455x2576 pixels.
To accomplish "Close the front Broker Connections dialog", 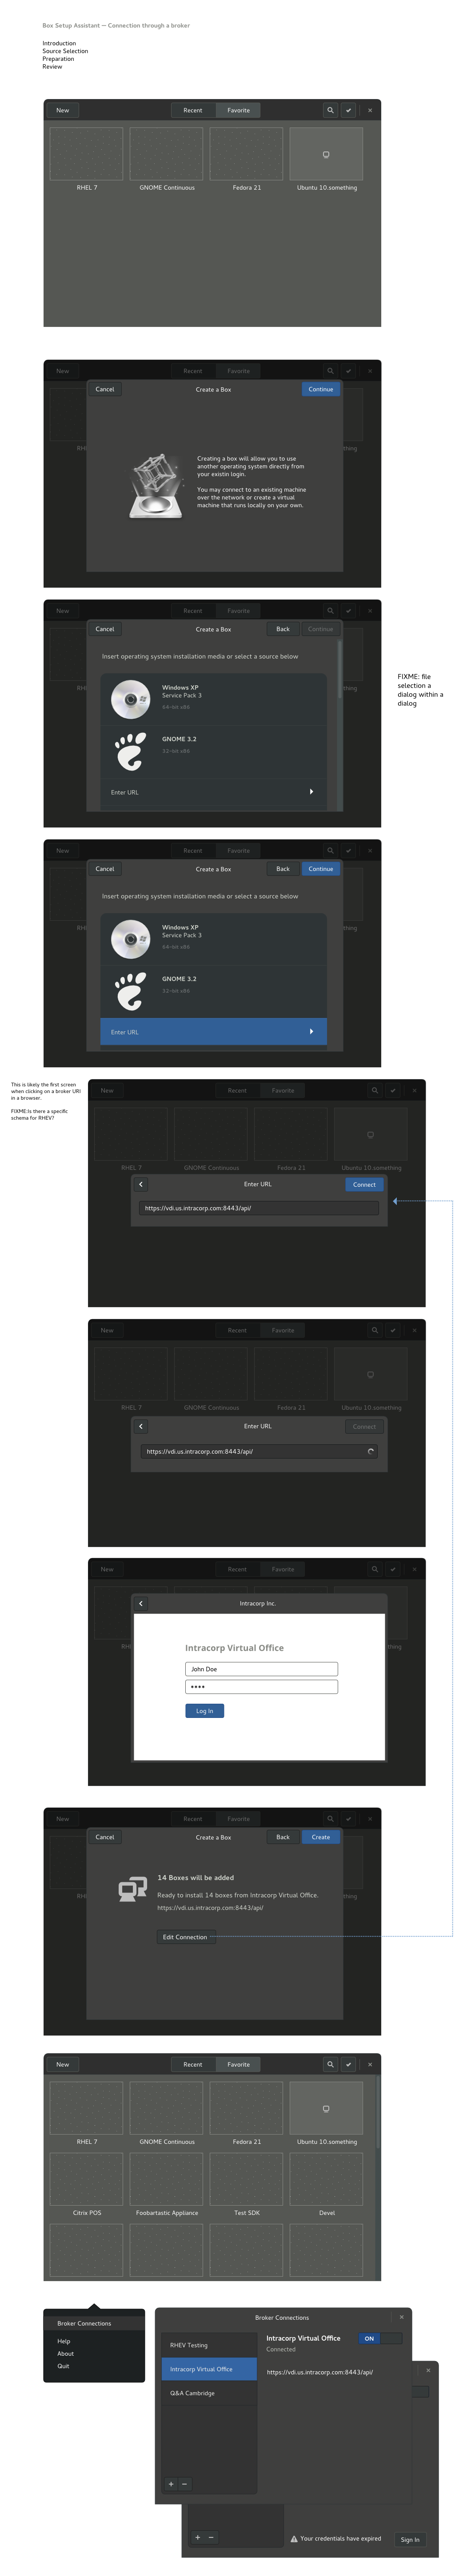I will (402, 2317).
